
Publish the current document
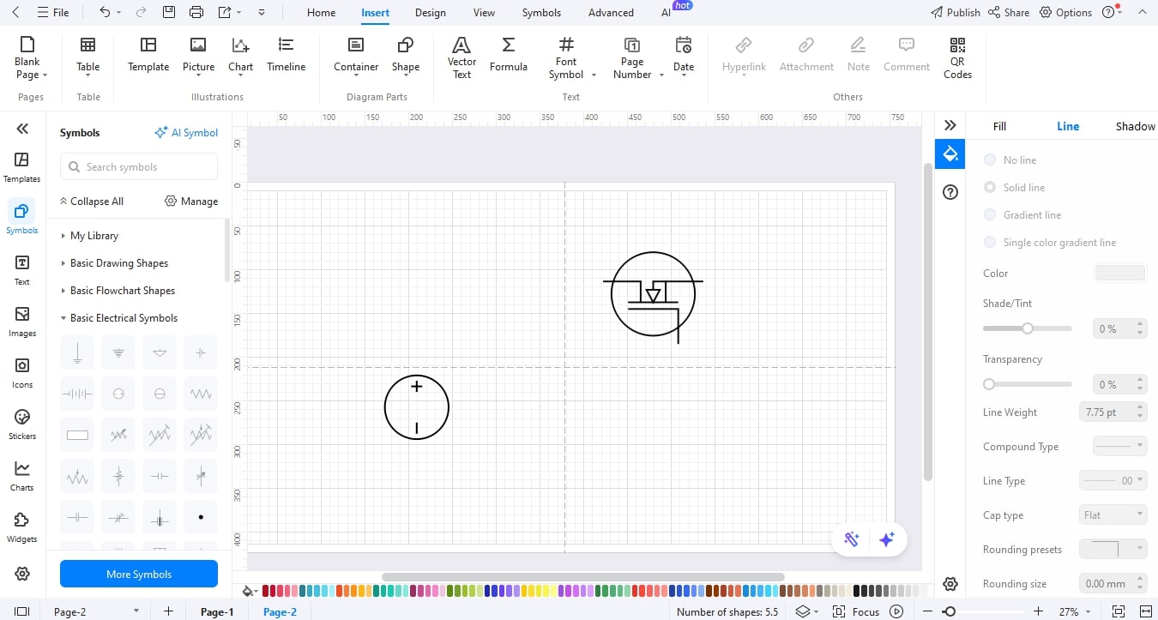point(954,12)
